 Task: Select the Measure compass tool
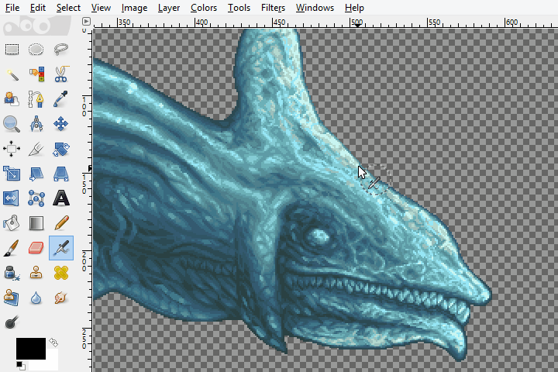(36, 124)
